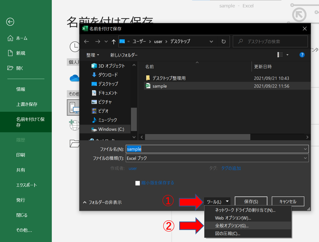This screenshot has height=242, width=319.
Task: Click the dialog's up-folder arrow icon
Action: [114, 41]
